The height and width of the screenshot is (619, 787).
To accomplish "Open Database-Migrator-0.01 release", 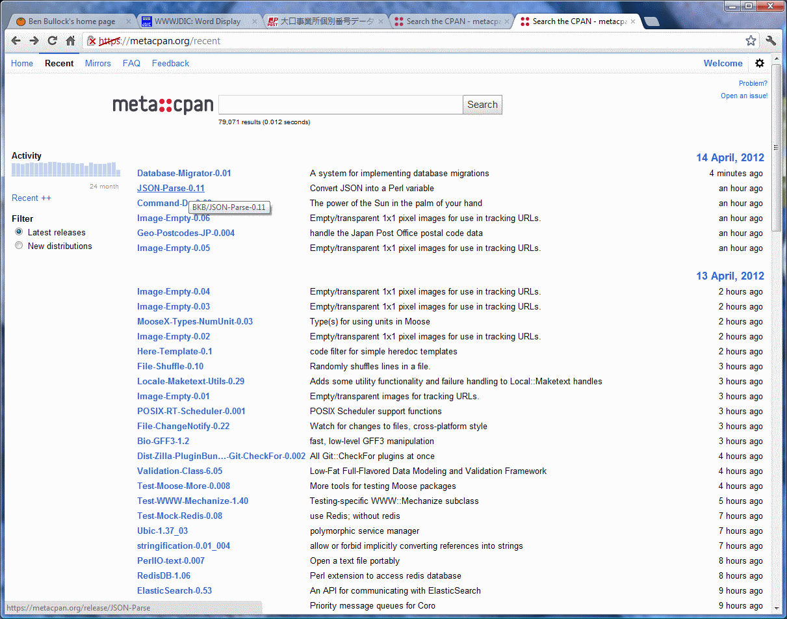I will point(184,173).
